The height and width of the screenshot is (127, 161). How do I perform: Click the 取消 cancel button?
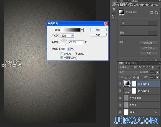pyautogui.click(x=98, y=35)
